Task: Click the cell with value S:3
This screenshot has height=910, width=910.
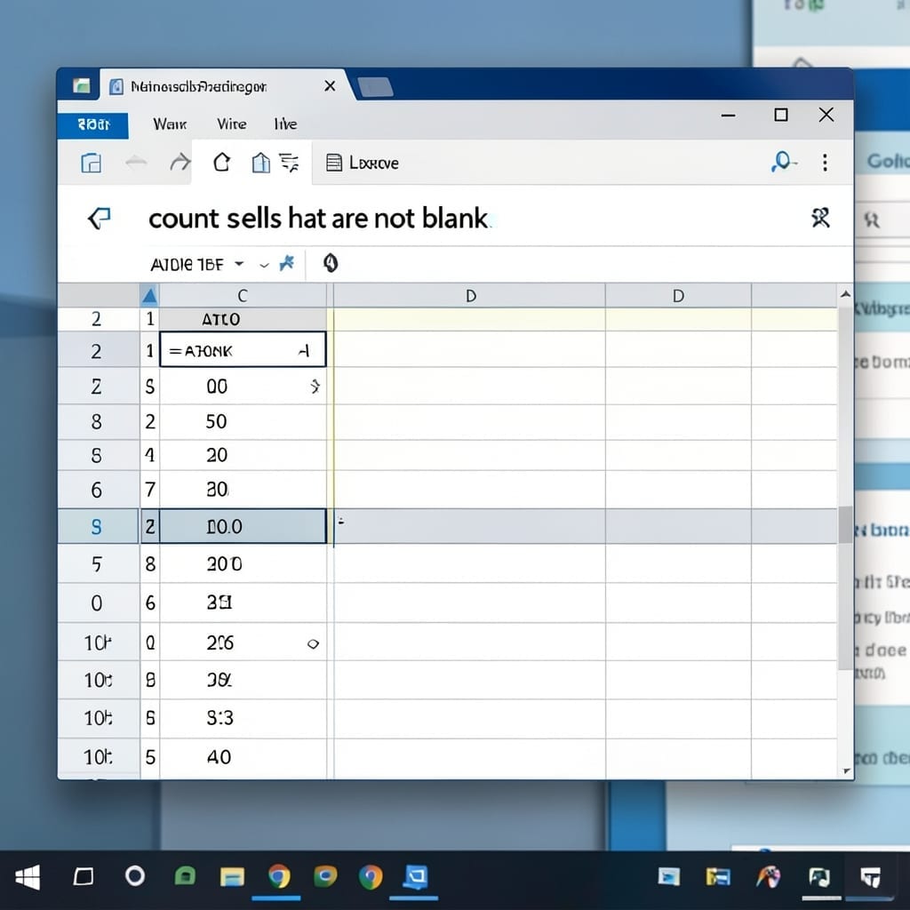Action: [243, 718]
